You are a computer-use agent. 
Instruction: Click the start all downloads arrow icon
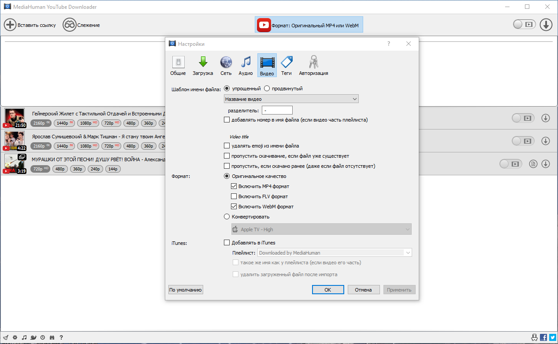[546, 25]
